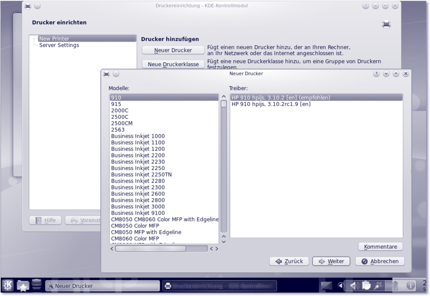
Task: Select Server Settings in the left tree
Action: 59,45
